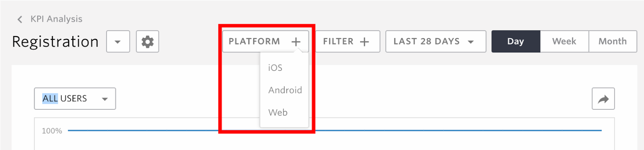Open the LAST 28 DAYS date range dropdown
Image resolution: width=644 pixels, height=150 pixels.
pos(436,41)
